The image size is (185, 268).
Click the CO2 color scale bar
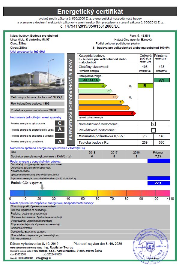point(90,193)
